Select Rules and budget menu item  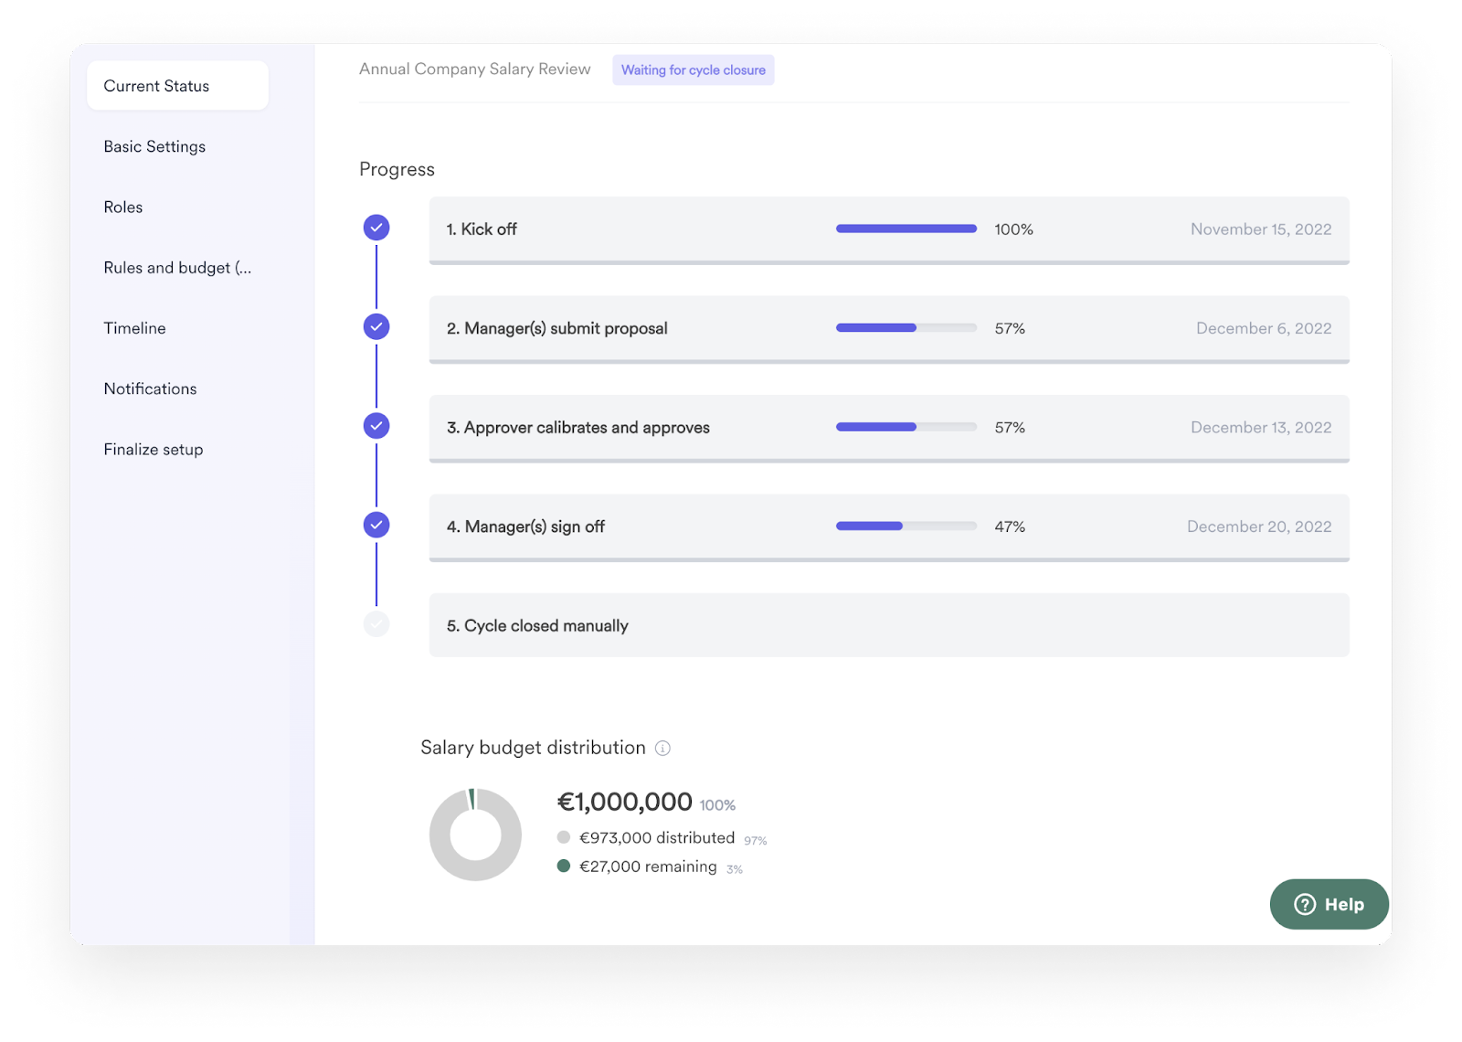177,268
